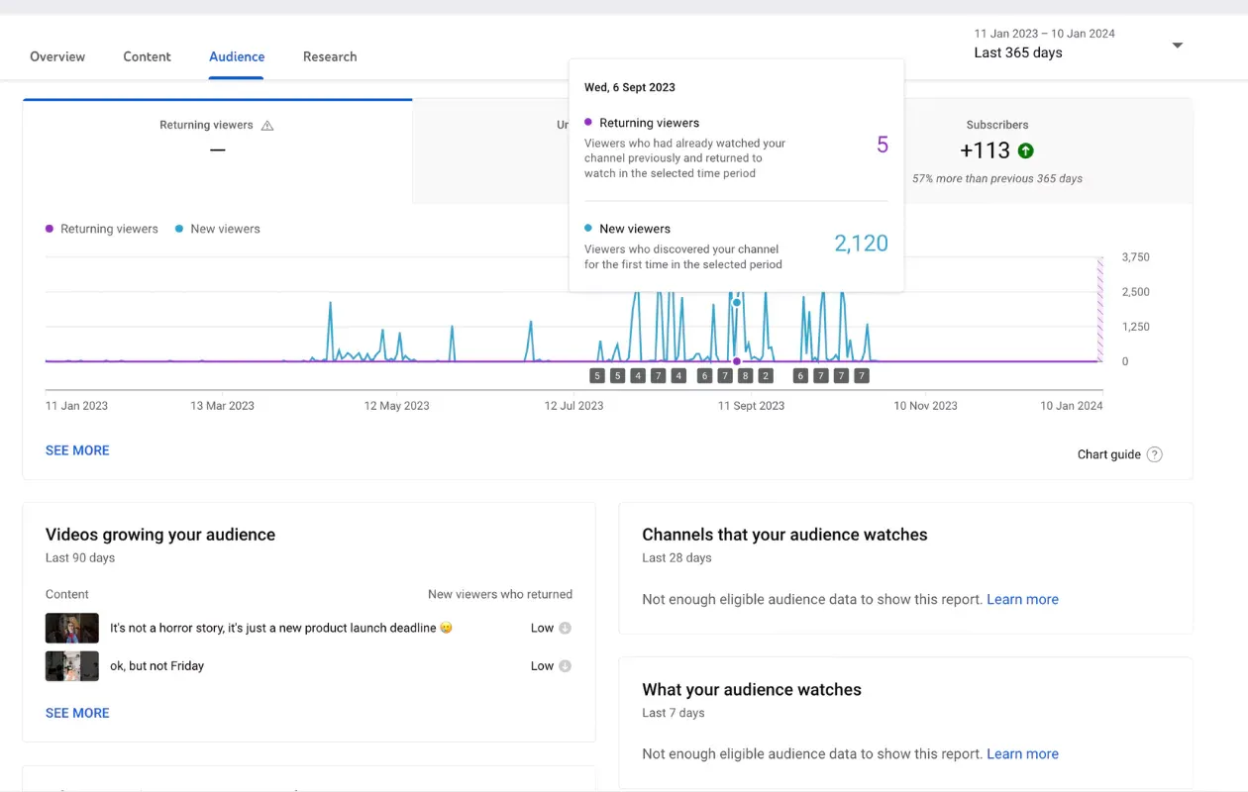This screenshot has height=792, width=1248.
Task: Click the purple data point on the chart line
Action: tap(736, 361)
